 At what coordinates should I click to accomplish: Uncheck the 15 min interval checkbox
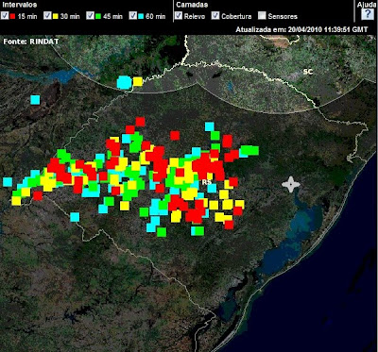coord(5,15)
